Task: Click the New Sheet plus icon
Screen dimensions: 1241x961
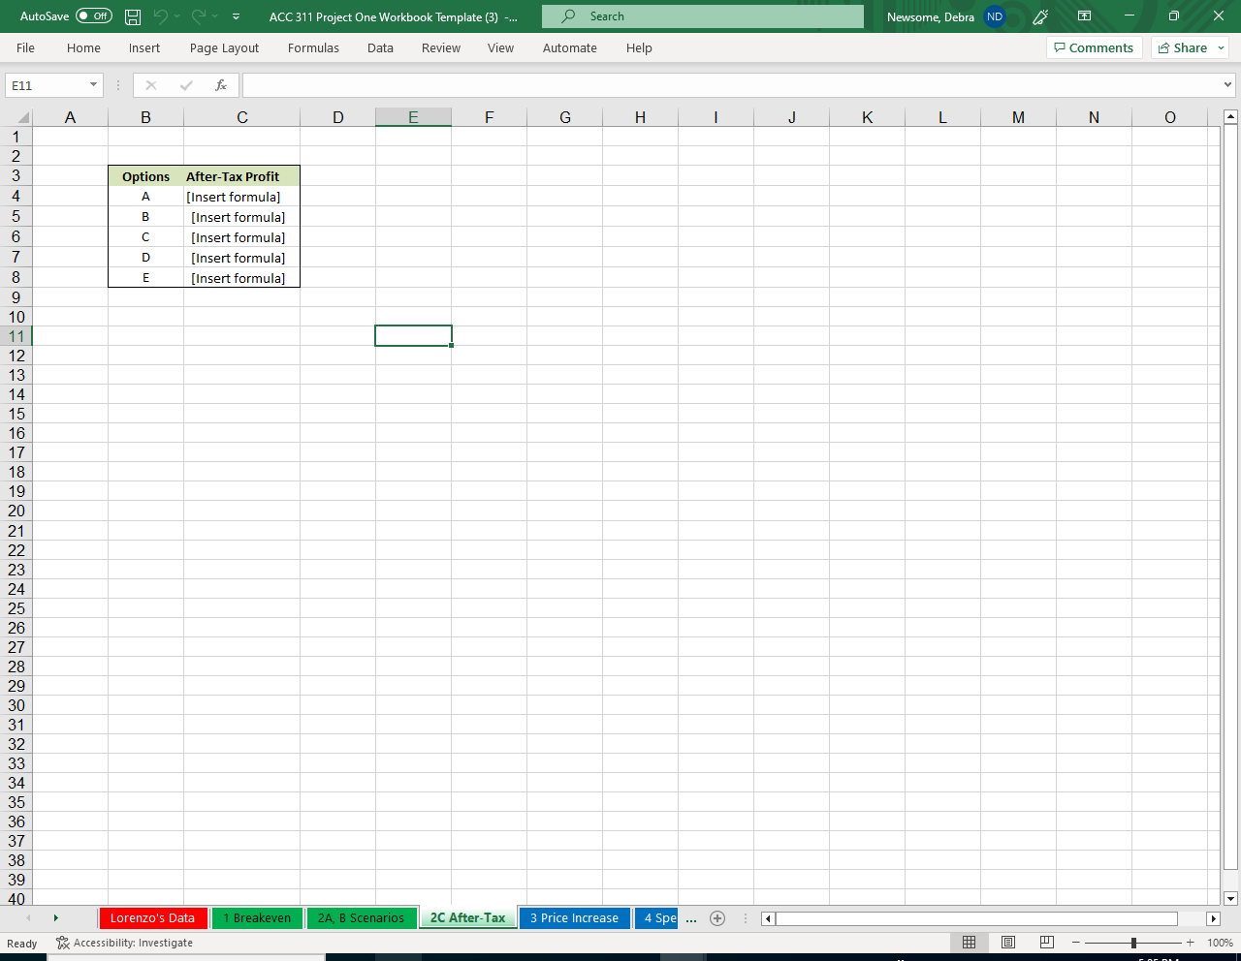Action: coord(717,918)
